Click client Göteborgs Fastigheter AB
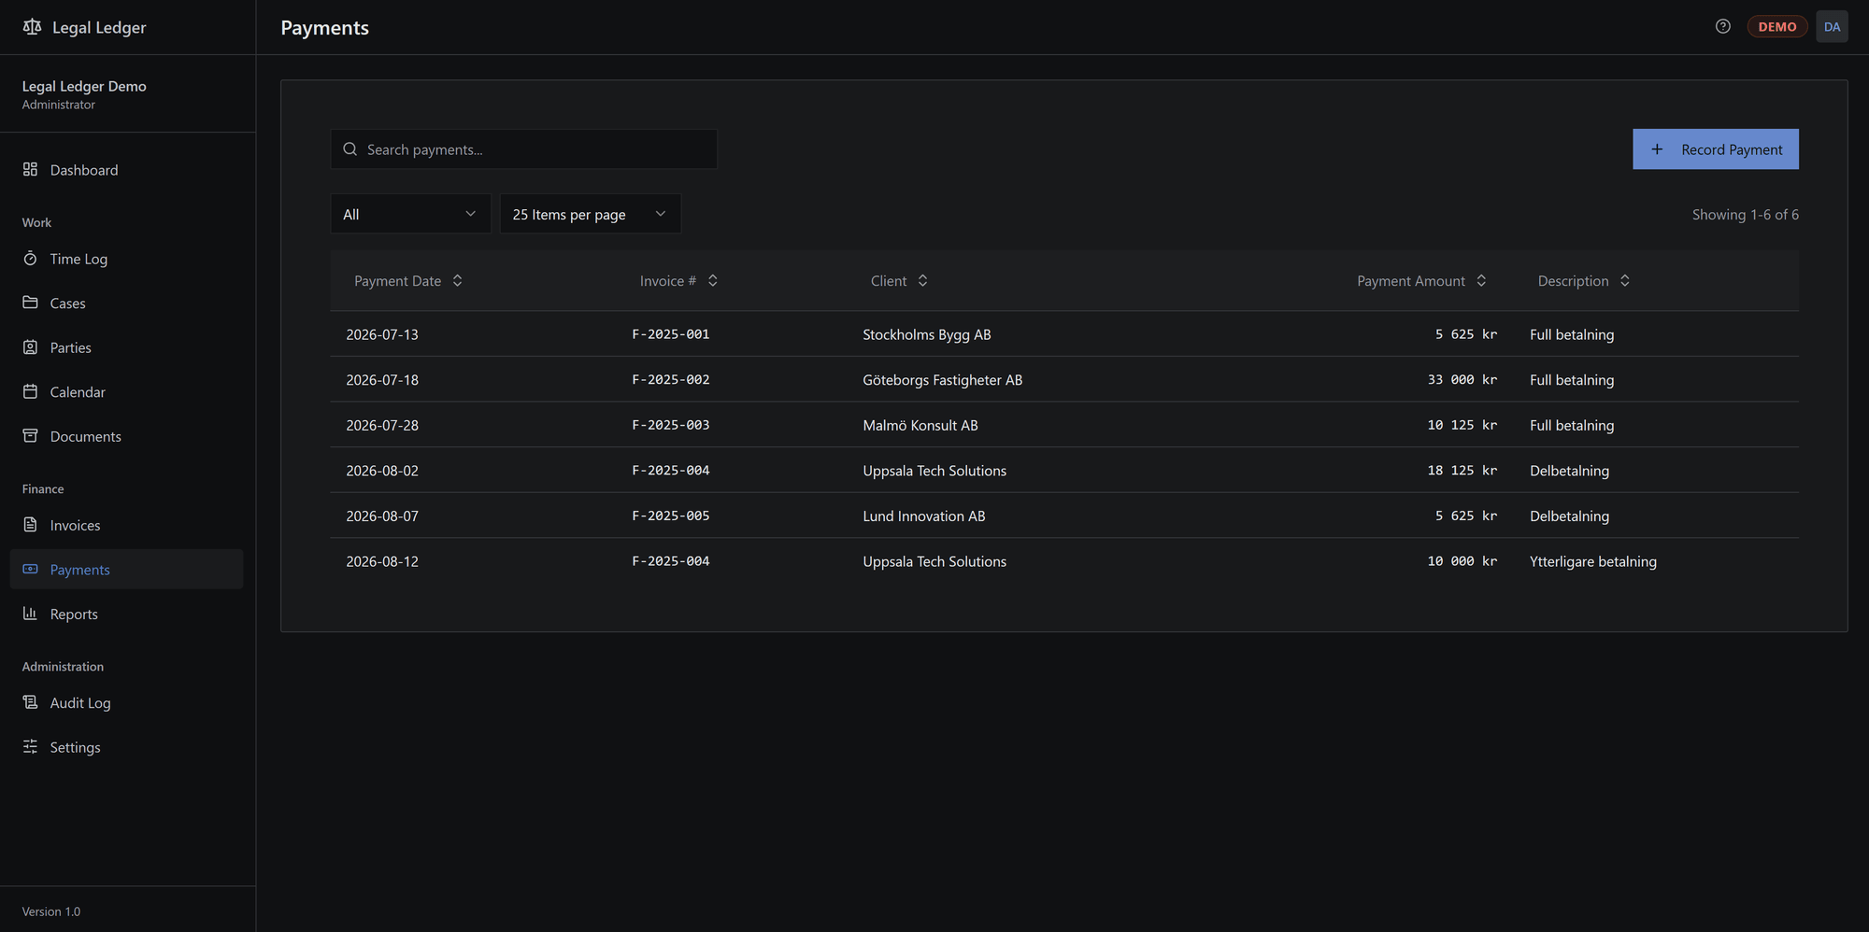 click(x=942, y=380)
